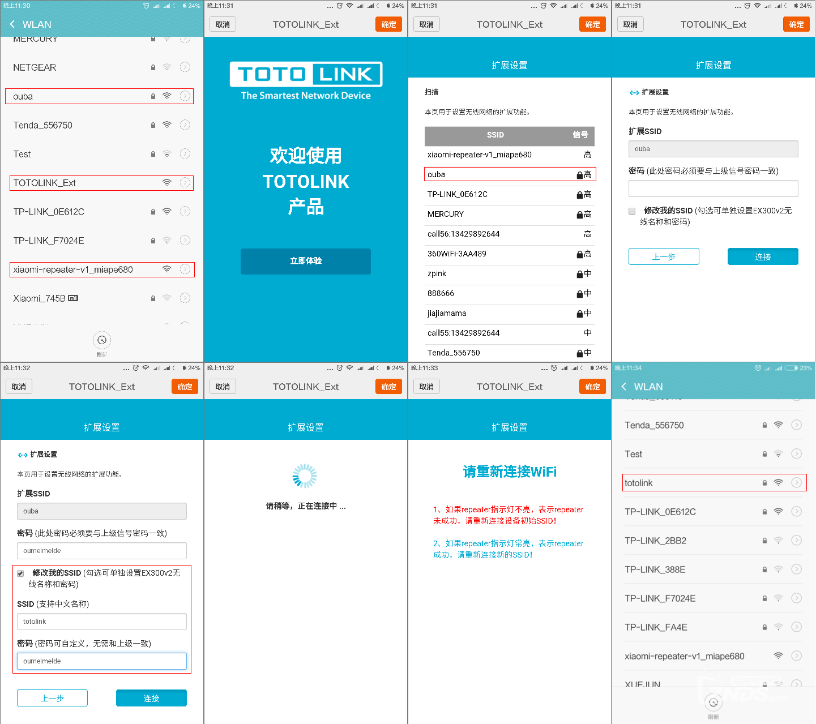Tap the loading spinner above 请稍等，正在连接中

click(x=305, y=476)
